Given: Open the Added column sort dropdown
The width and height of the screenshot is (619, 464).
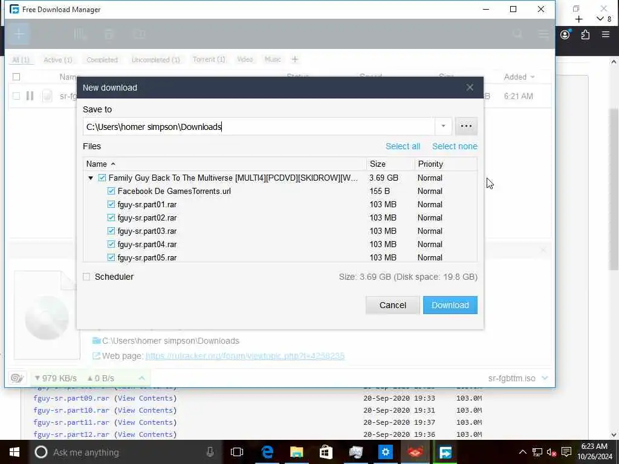Looking at the screenshot, I should [x=533, y=77].
